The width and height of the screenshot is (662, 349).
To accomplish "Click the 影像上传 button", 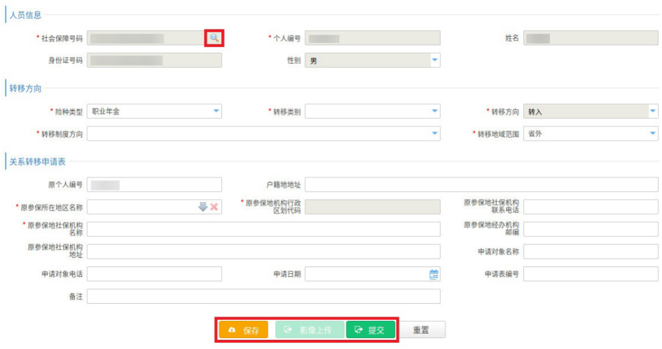I will click(310, 330).
